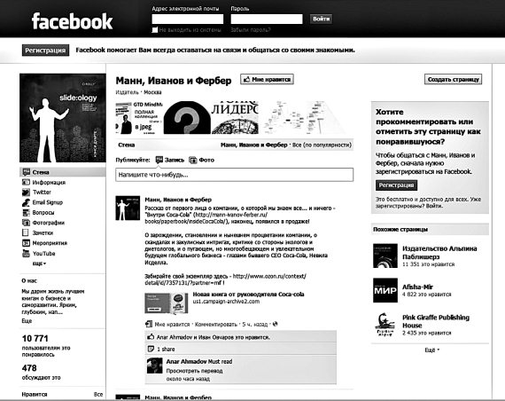Open the Мероприятия calendar icon

pos(26,243)
